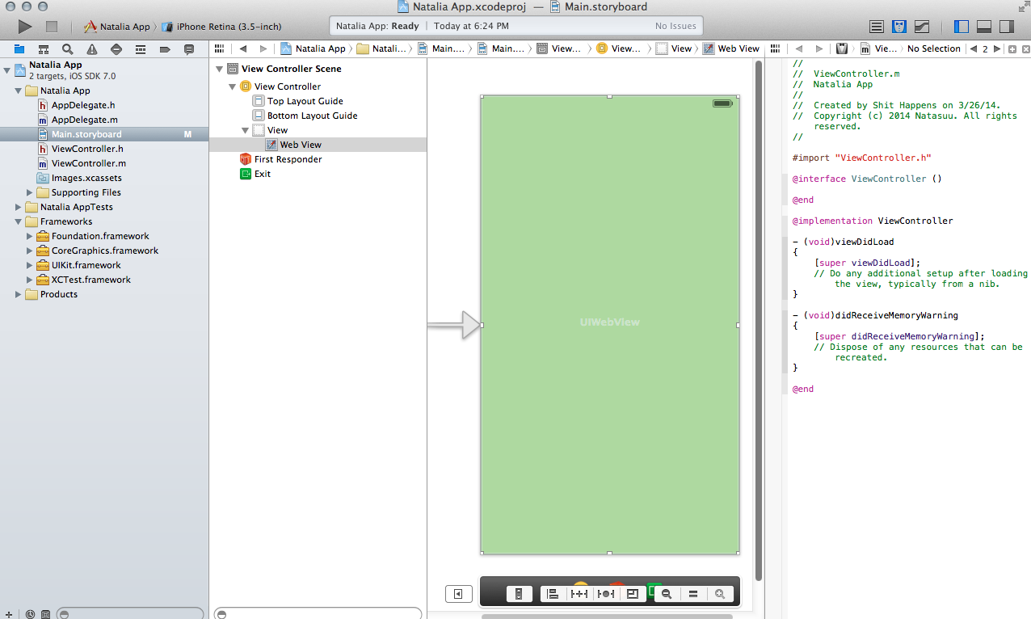Toggle the right utilities panel

(x=1006, y=27)
